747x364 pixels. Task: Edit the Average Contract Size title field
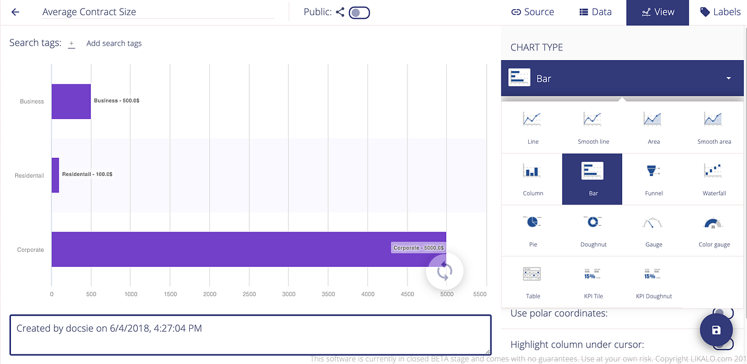pos(158,12)
